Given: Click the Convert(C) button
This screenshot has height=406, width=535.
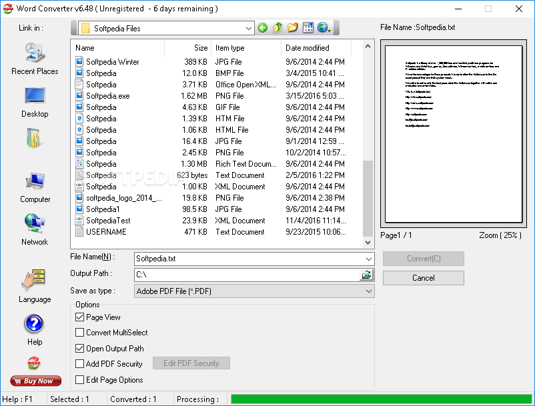Looking at the screenshot, I should [x=424, y=259].
